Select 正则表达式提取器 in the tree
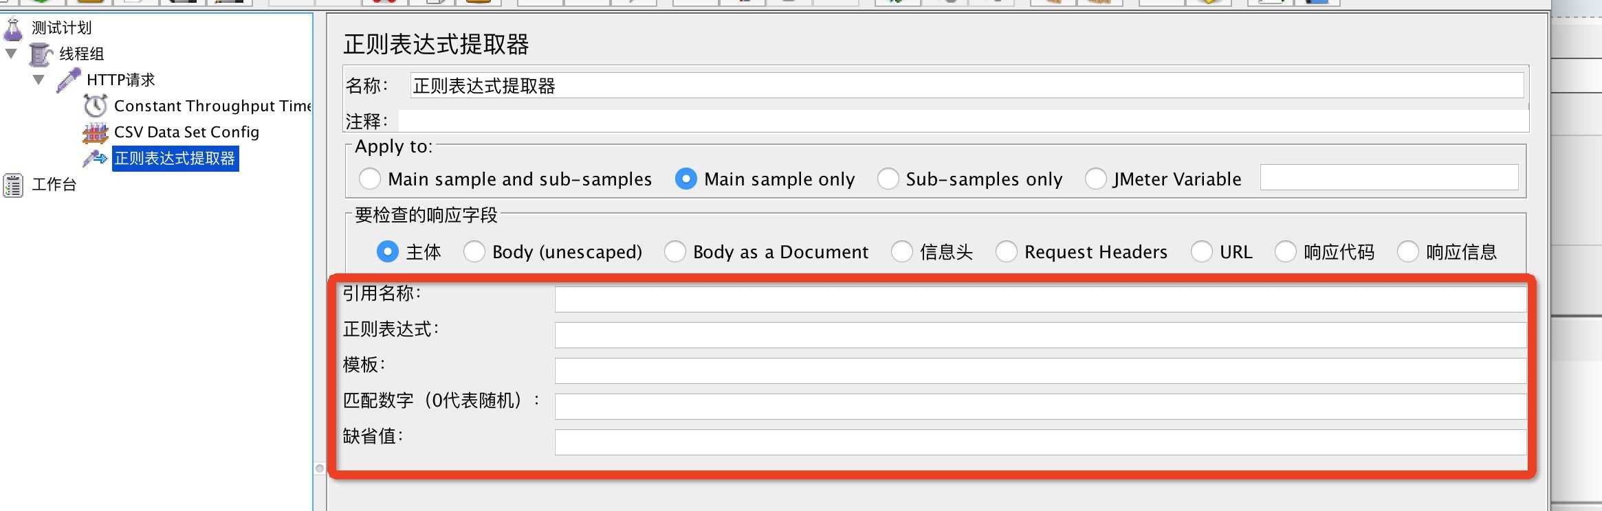 (x=175, y=159)
